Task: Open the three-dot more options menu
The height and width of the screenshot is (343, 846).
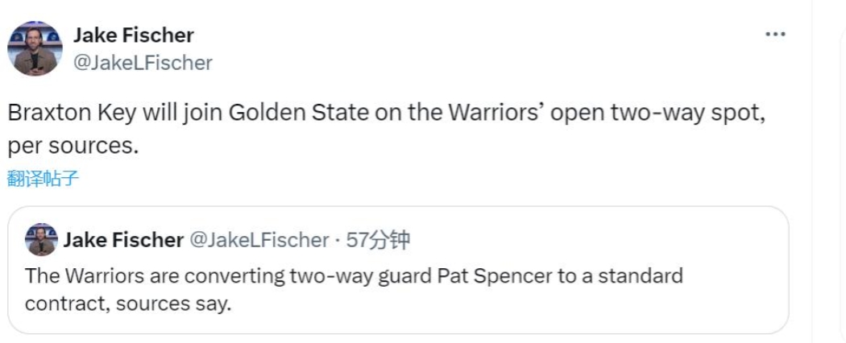Action: [x=775, y=35]
